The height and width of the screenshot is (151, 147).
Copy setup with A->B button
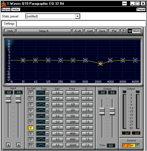tap(78, 31)
